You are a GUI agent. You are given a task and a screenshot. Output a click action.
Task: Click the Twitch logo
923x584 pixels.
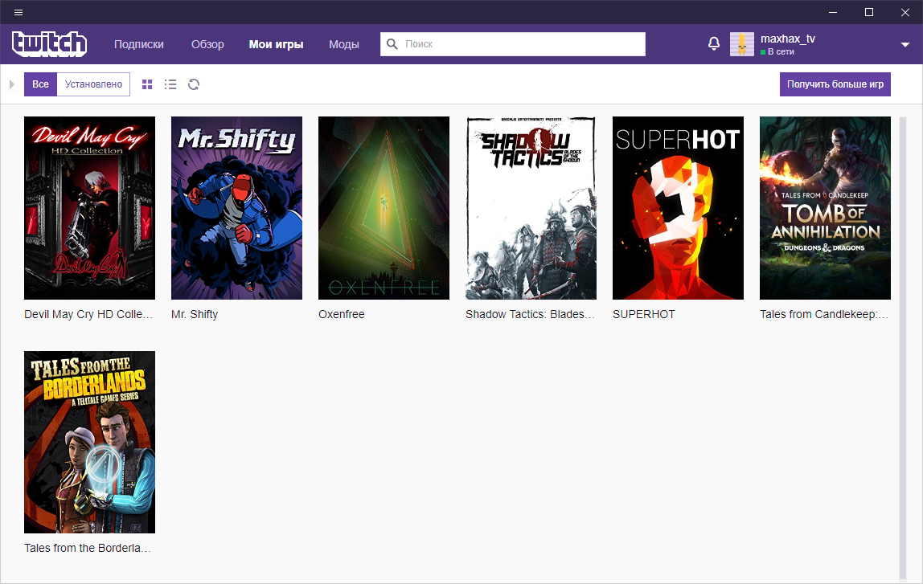(50, 44)
